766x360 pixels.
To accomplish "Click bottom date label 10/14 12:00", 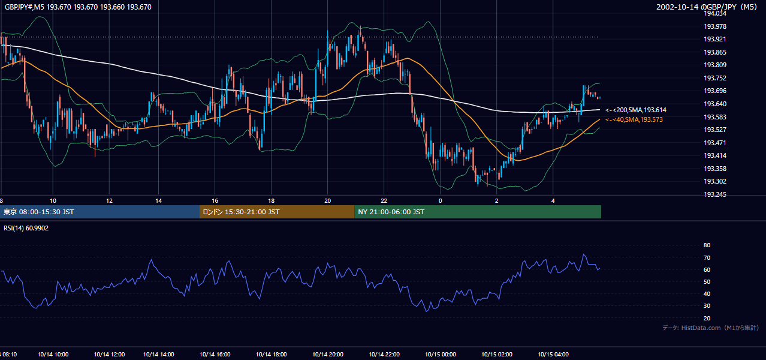I will [110, 355].
